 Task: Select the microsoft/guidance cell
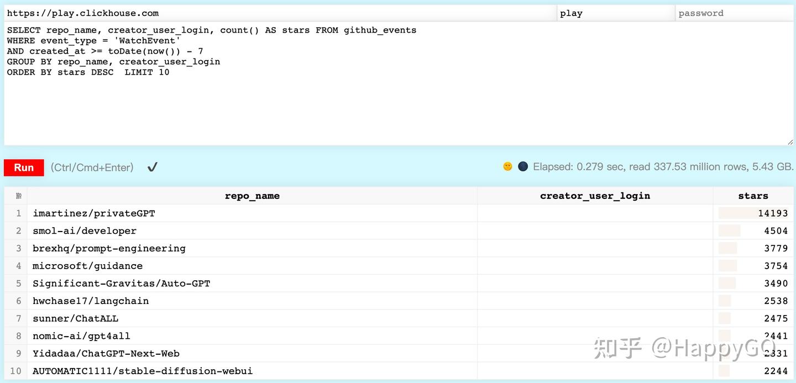tap(252, 266)
